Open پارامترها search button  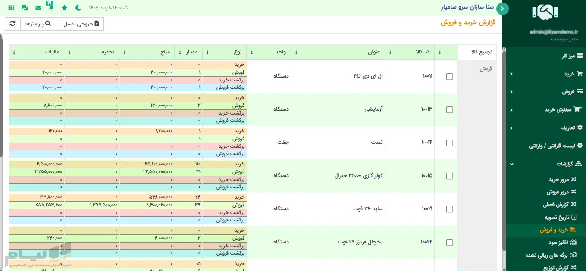point(40,24)
